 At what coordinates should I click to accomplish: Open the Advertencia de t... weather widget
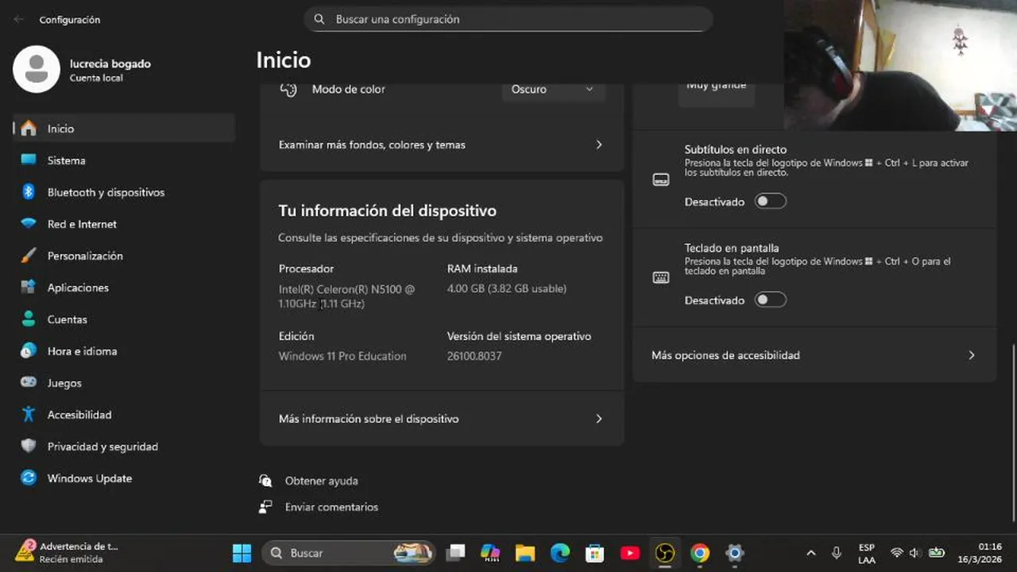[68, 553]
